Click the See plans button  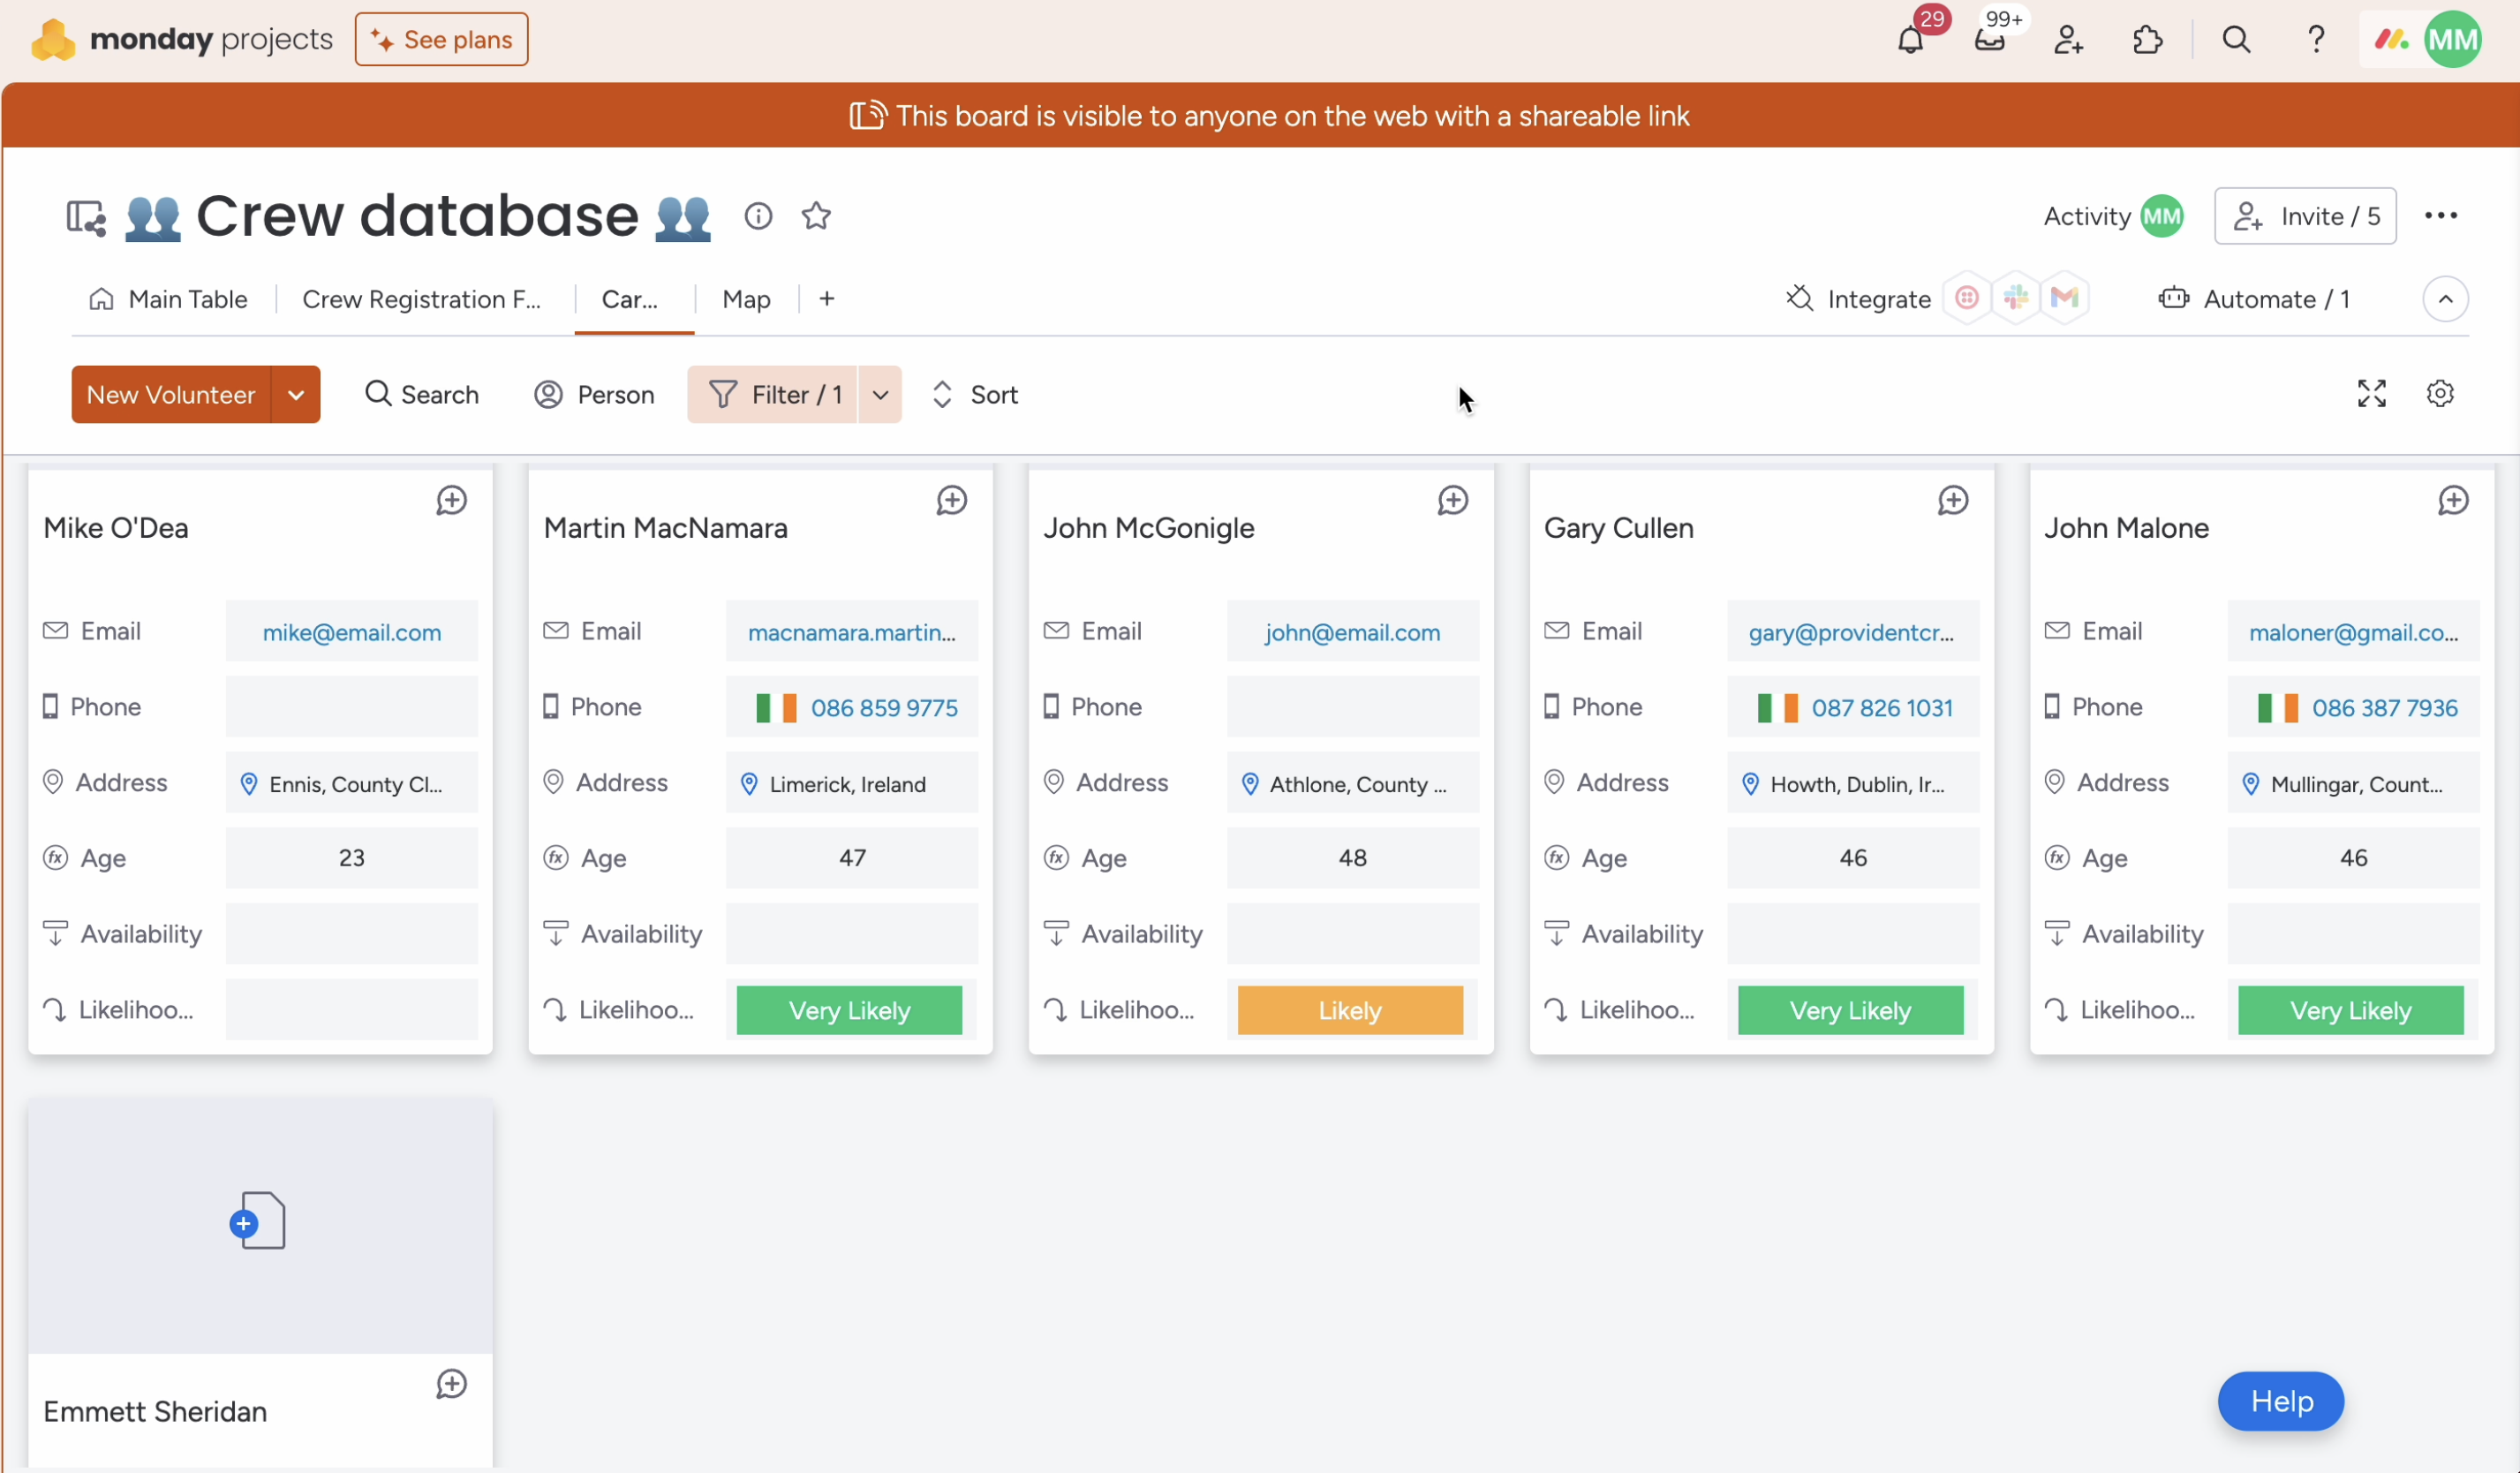coord(441,40)
